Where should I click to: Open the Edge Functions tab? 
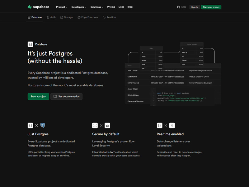coord(88,17)
